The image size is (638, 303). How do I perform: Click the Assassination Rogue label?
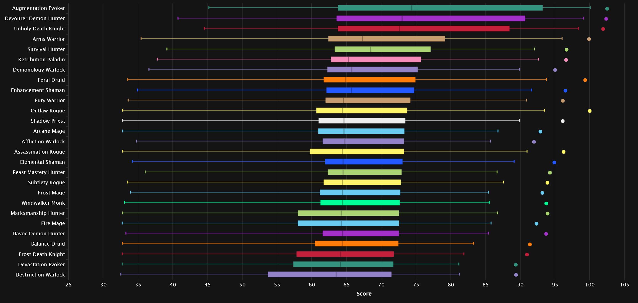[x=40, y=152]
